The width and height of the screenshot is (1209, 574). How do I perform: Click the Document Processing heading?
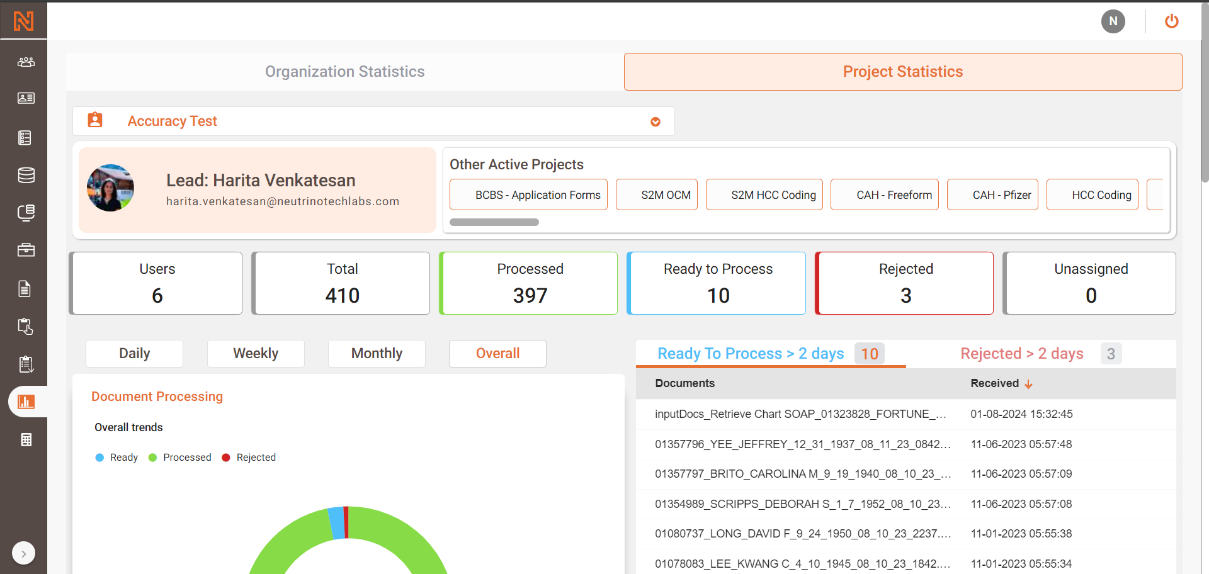pos(157,397)
